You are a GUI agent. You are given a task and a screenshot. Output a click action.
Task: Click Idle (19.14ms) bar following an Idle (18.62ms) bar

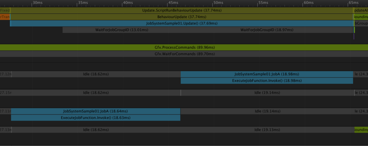(x=267, y=93)
